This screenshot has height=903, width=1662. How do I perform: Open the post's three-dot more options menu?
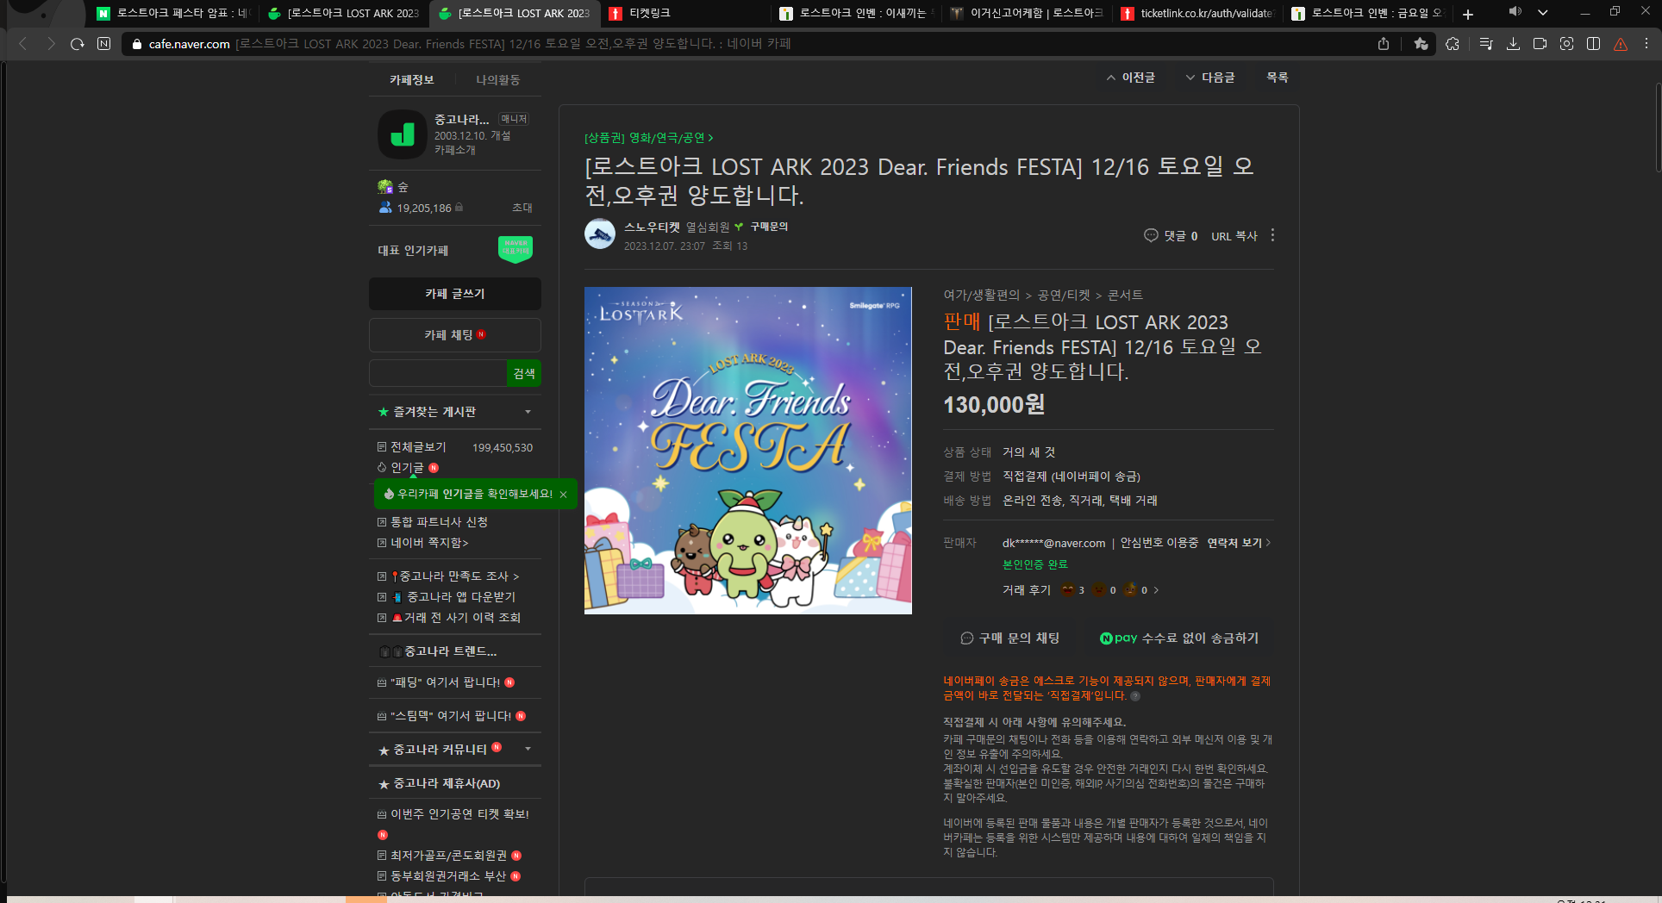(x=1272, y=235)
